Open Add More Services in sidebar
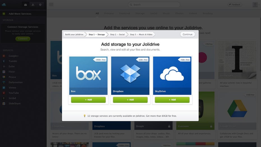The image size is (261, 147). click(23, 14)
